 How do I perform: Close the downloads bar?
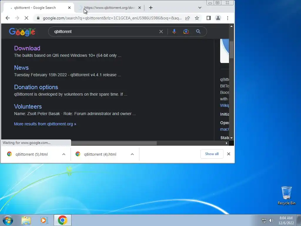click(x=228, y=154)
